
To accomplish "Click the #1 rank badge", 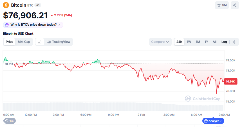I will 38,5.
